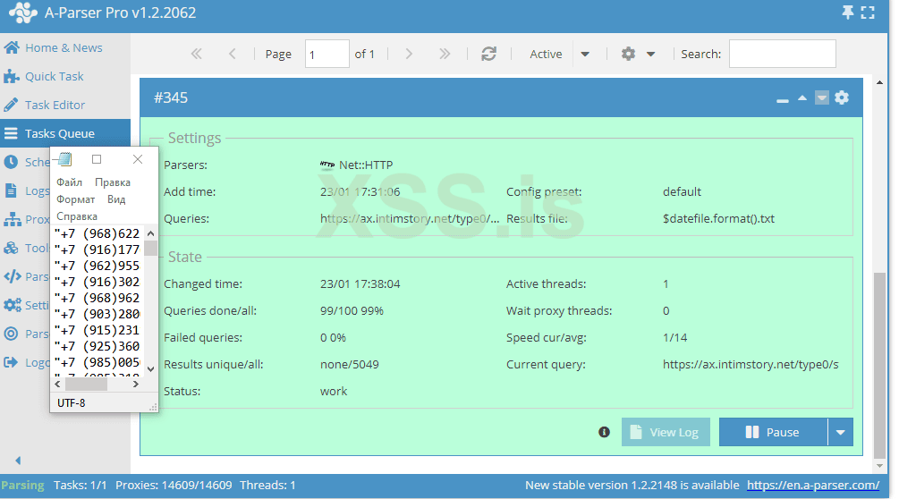The height and width of the screenshot is (499, 899).
Task: Open Вид menu in Notepad
Action: pyautogui.click(x=115, y=199)
